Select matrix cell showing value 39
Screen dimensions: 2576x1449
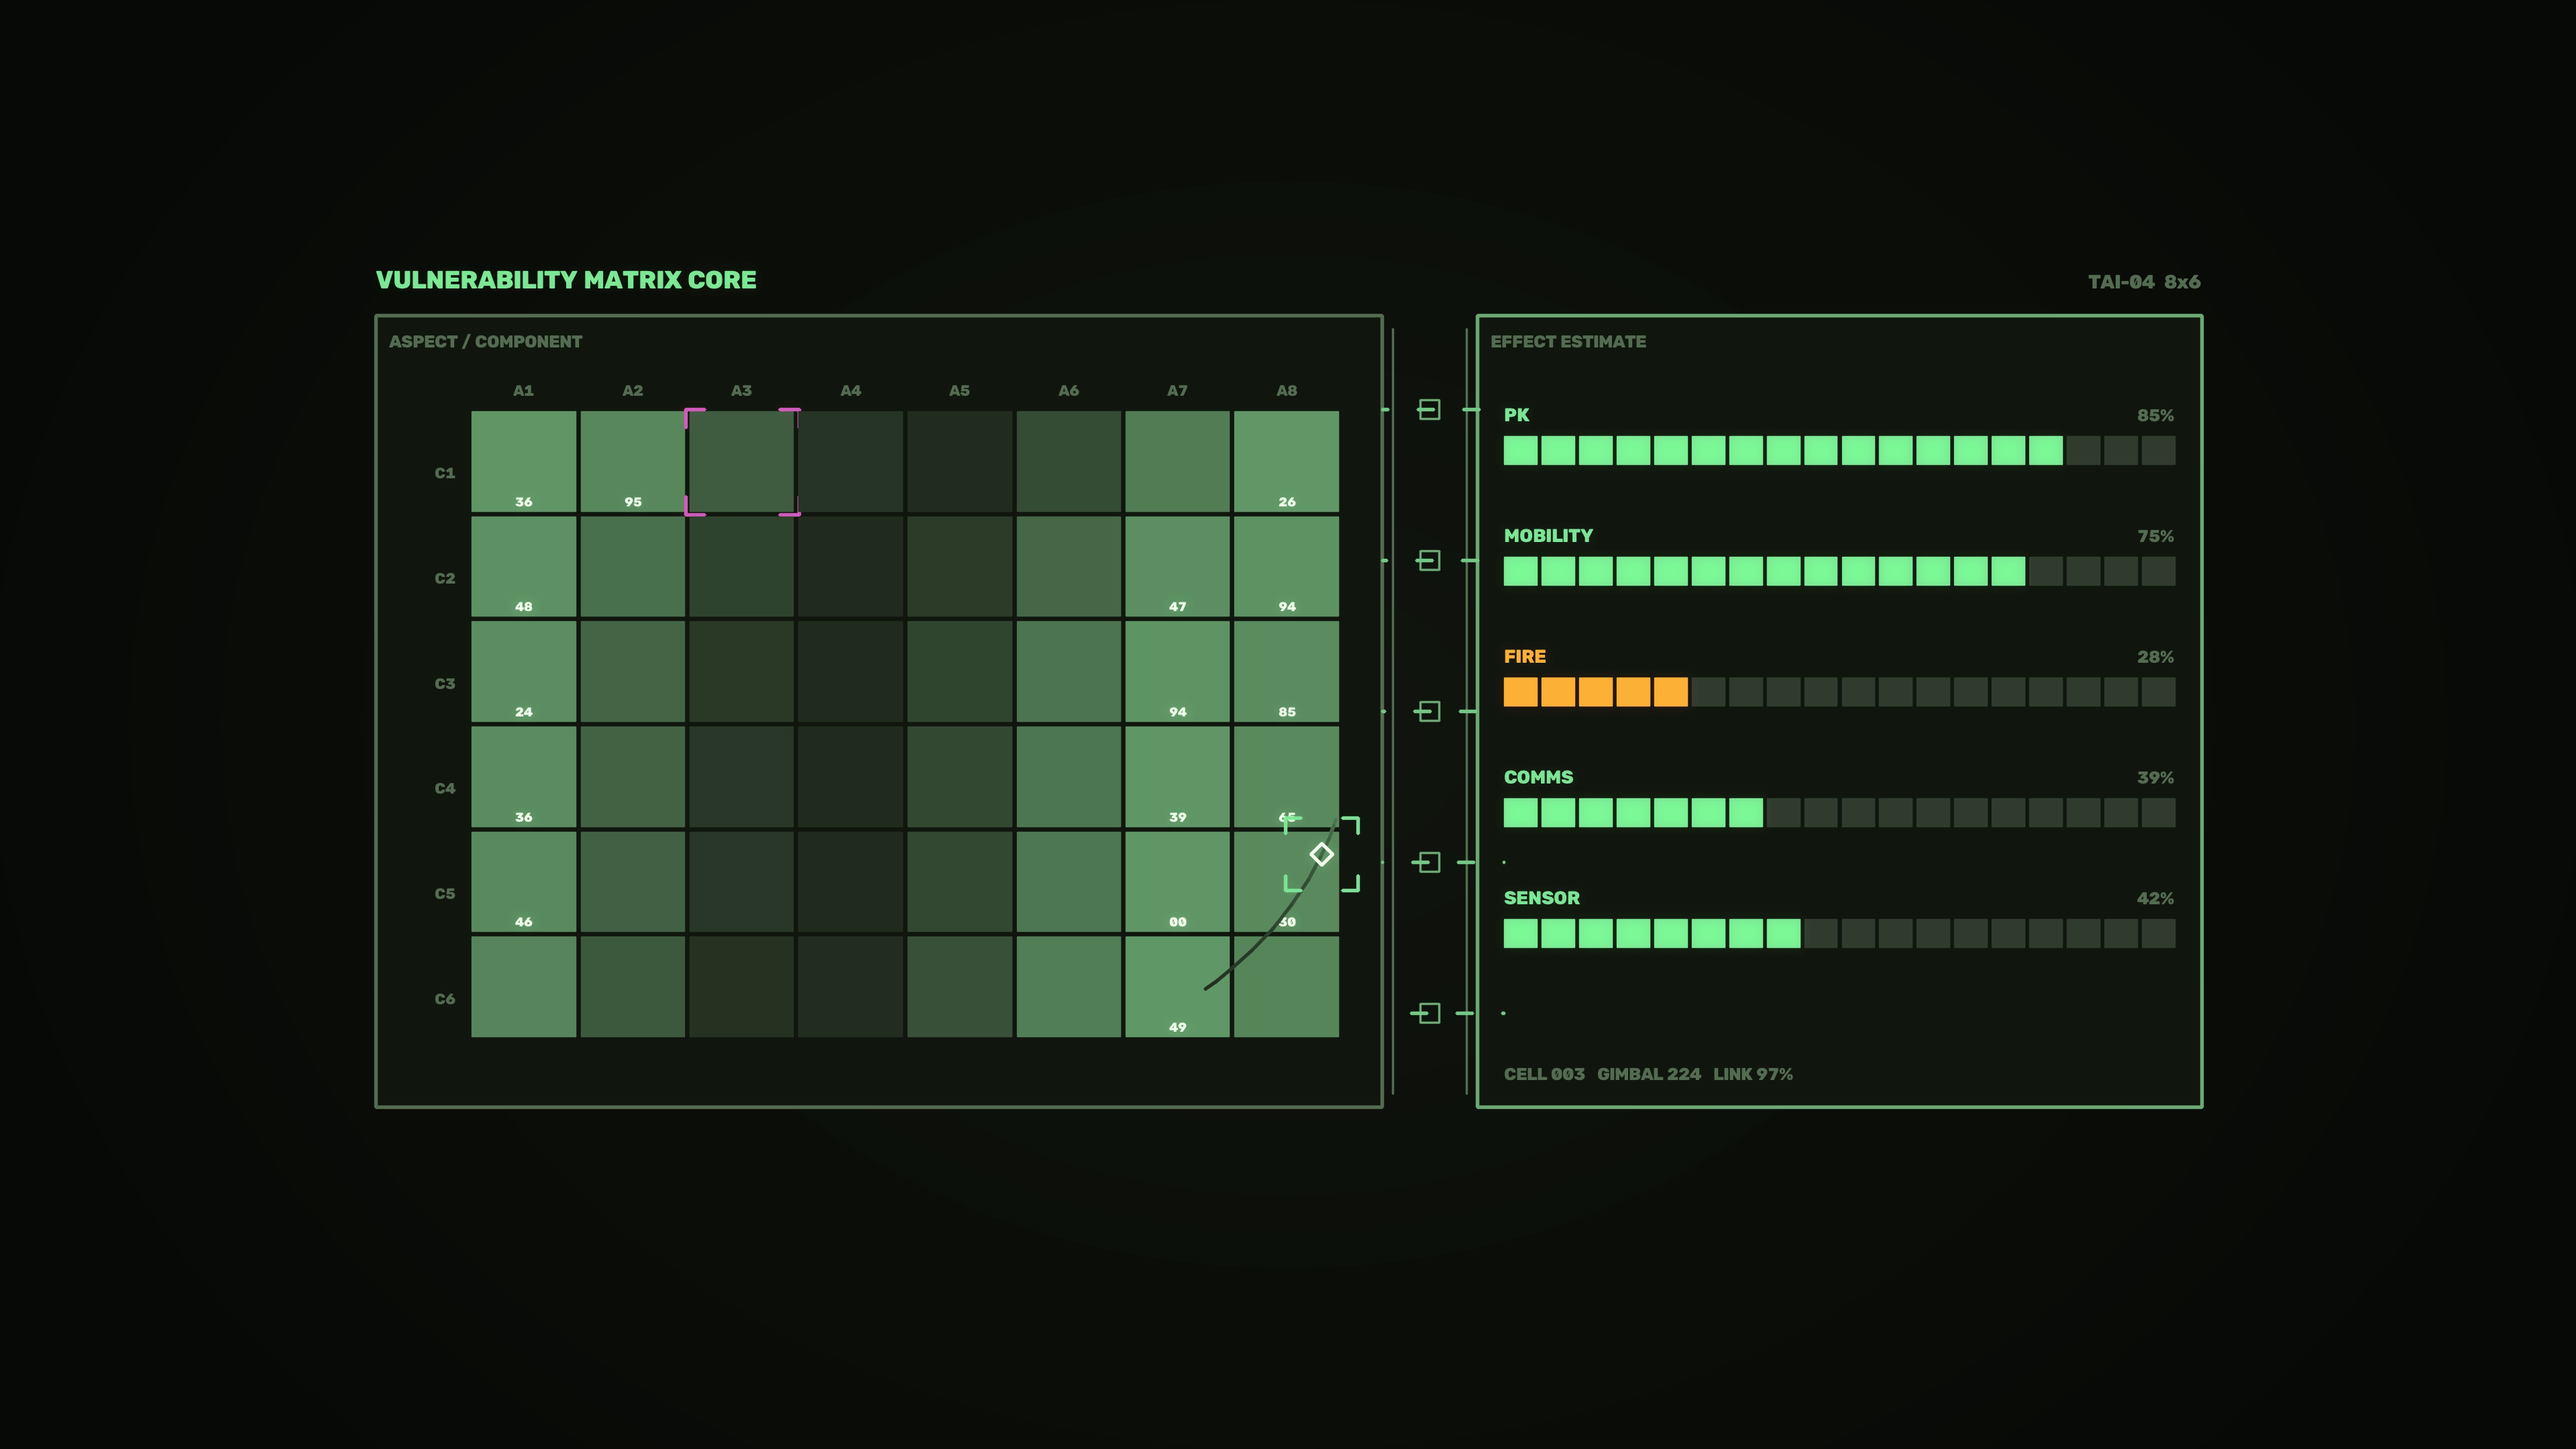(x=1177, y=777)
